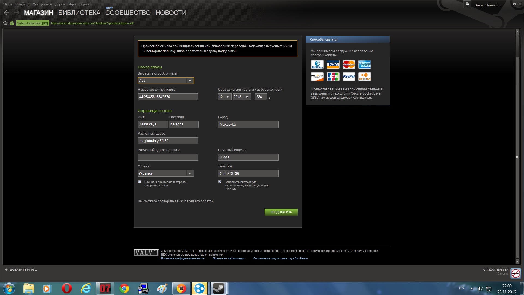Click the Valve logo in the footer
This screenshot has height=295, width=524.
point(146,253)
